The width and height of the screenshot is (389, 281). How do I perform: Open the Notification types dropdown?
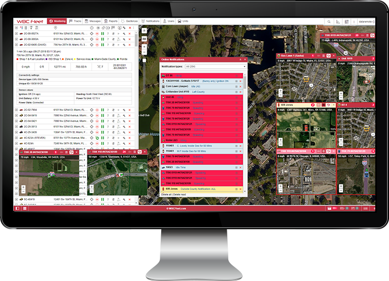(x=216, y=67)
